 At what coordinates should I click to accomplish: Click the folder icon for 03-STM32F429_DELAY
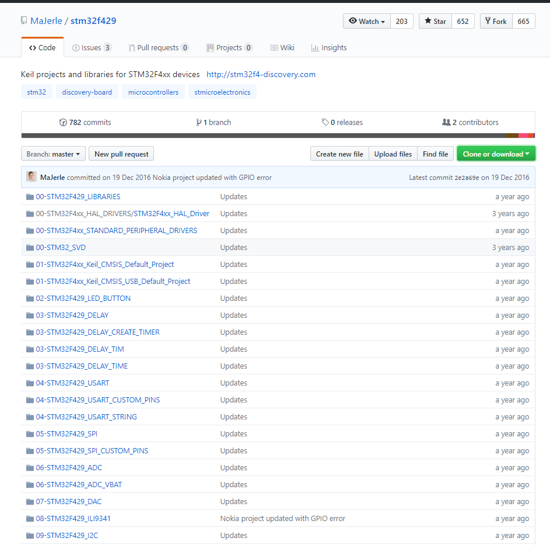click(x=30, y=315)
